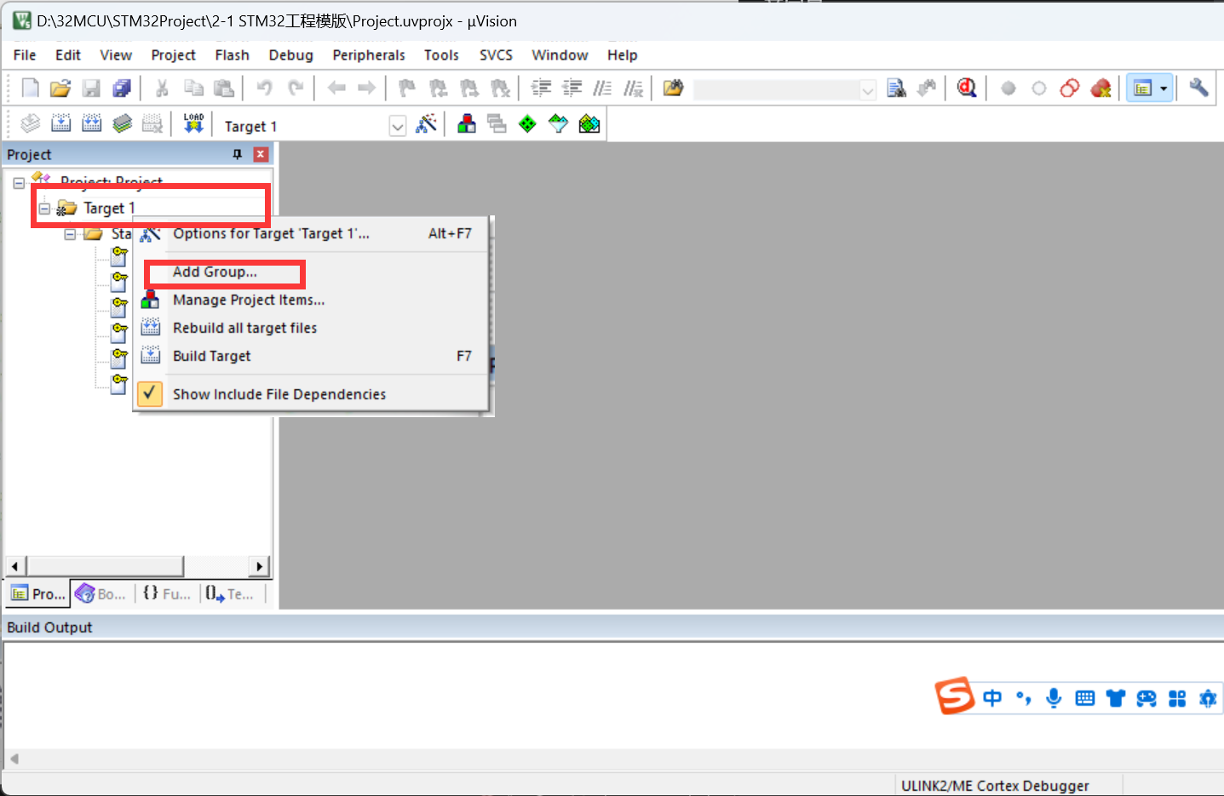Create a new file via toolbar icon
Screen dimensions: 1224x796
click(x=30, y=88)
